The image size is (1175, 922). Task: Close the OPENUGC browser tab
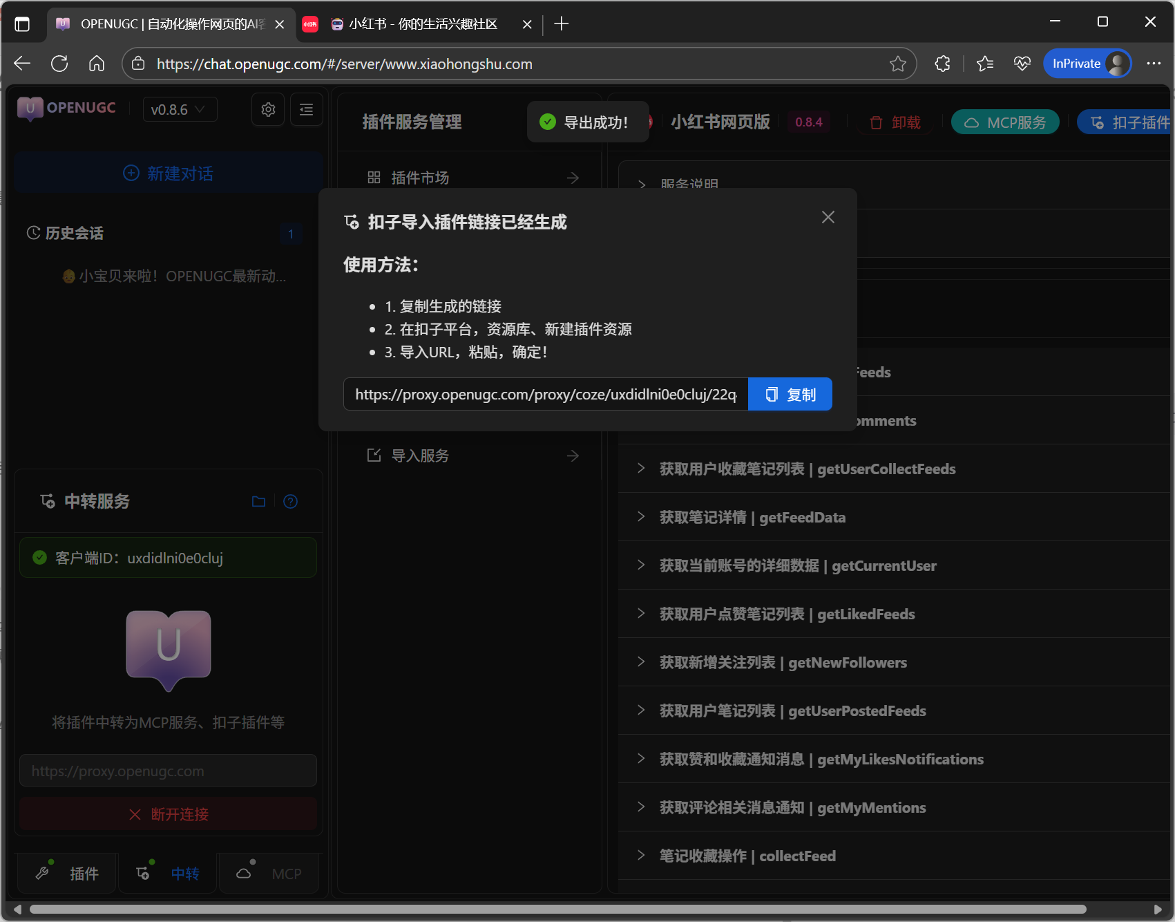click(x=280, y=24)
